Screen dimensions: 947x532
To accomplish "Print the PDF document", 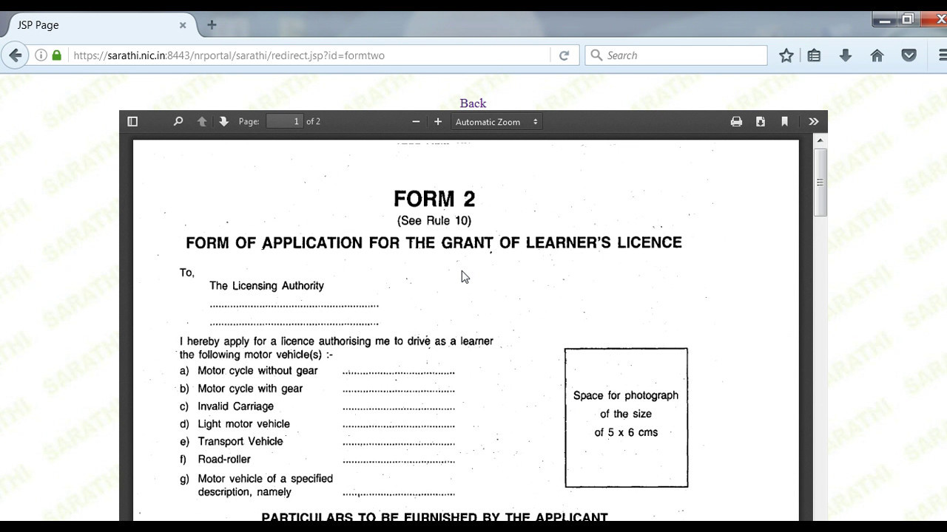I will [x=736, y=122].
